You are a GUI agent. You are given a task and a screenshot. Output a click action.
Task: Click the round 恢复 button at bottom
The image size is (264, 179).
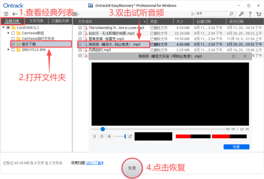coord(132,168)
